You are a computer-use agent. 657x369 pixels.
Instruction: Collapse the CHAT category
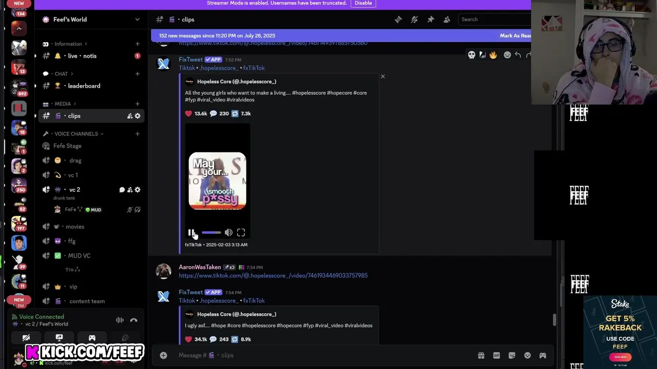click(x=61, y=74)
